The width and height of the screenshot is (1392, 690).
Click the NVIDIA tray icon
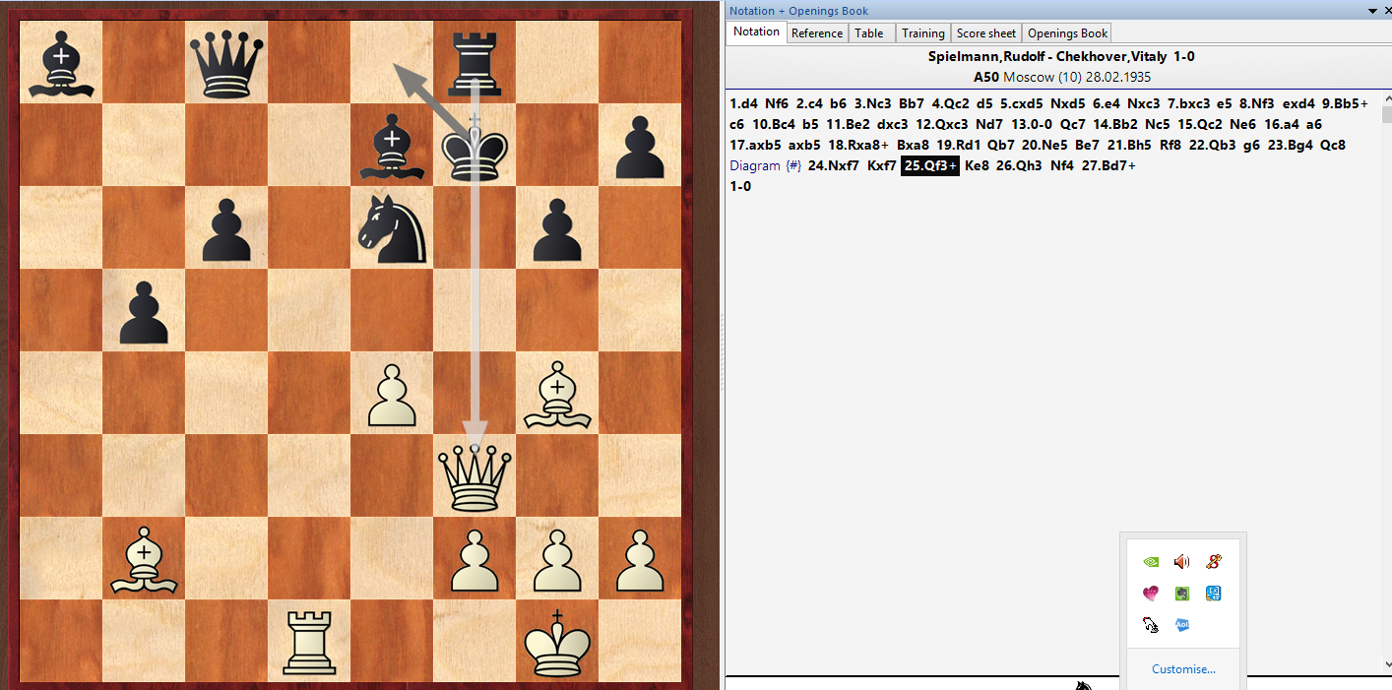pyautogui.click(x=1150, y=562)
